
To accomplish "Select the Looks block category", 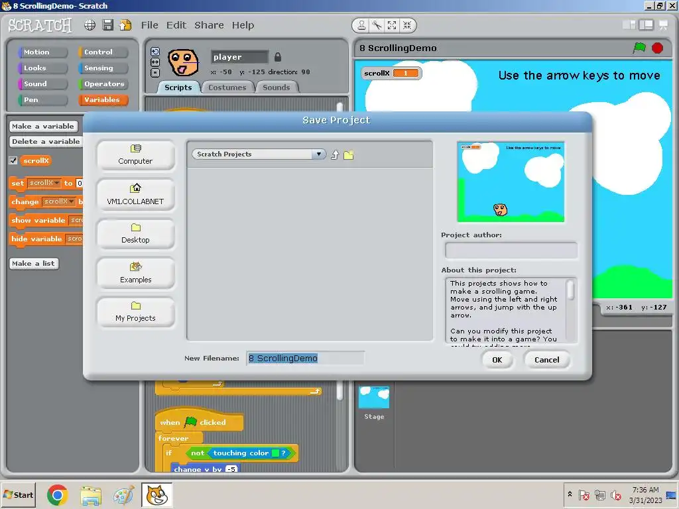I will pyautogui.click(x=42, y=68).
